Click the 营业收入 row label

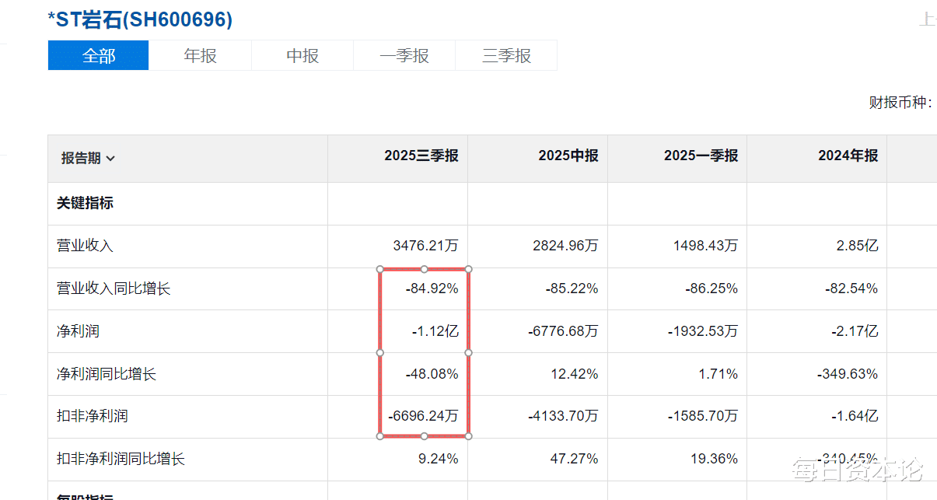[x=85, y=246]
